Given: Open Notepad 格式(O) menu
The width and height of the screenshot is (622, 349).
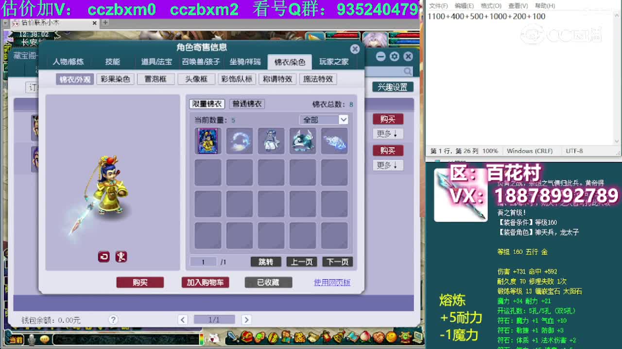Looking at the screenshot, I should point(491,6).
